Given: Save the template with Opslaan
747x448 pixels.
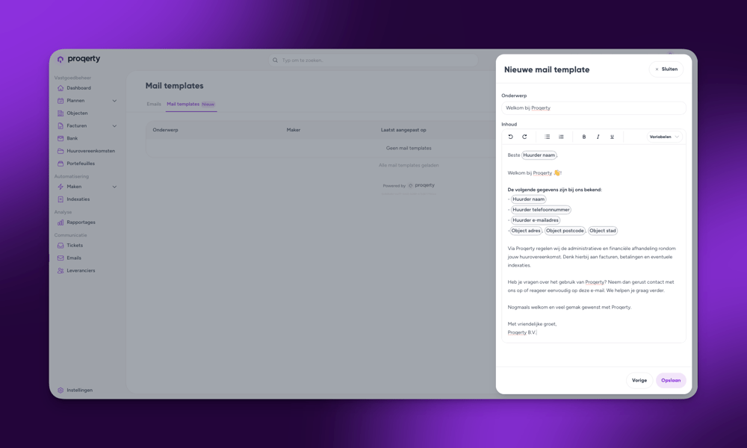Looking at the screenshot, I should pyautogui.click(x=670, y=380).
